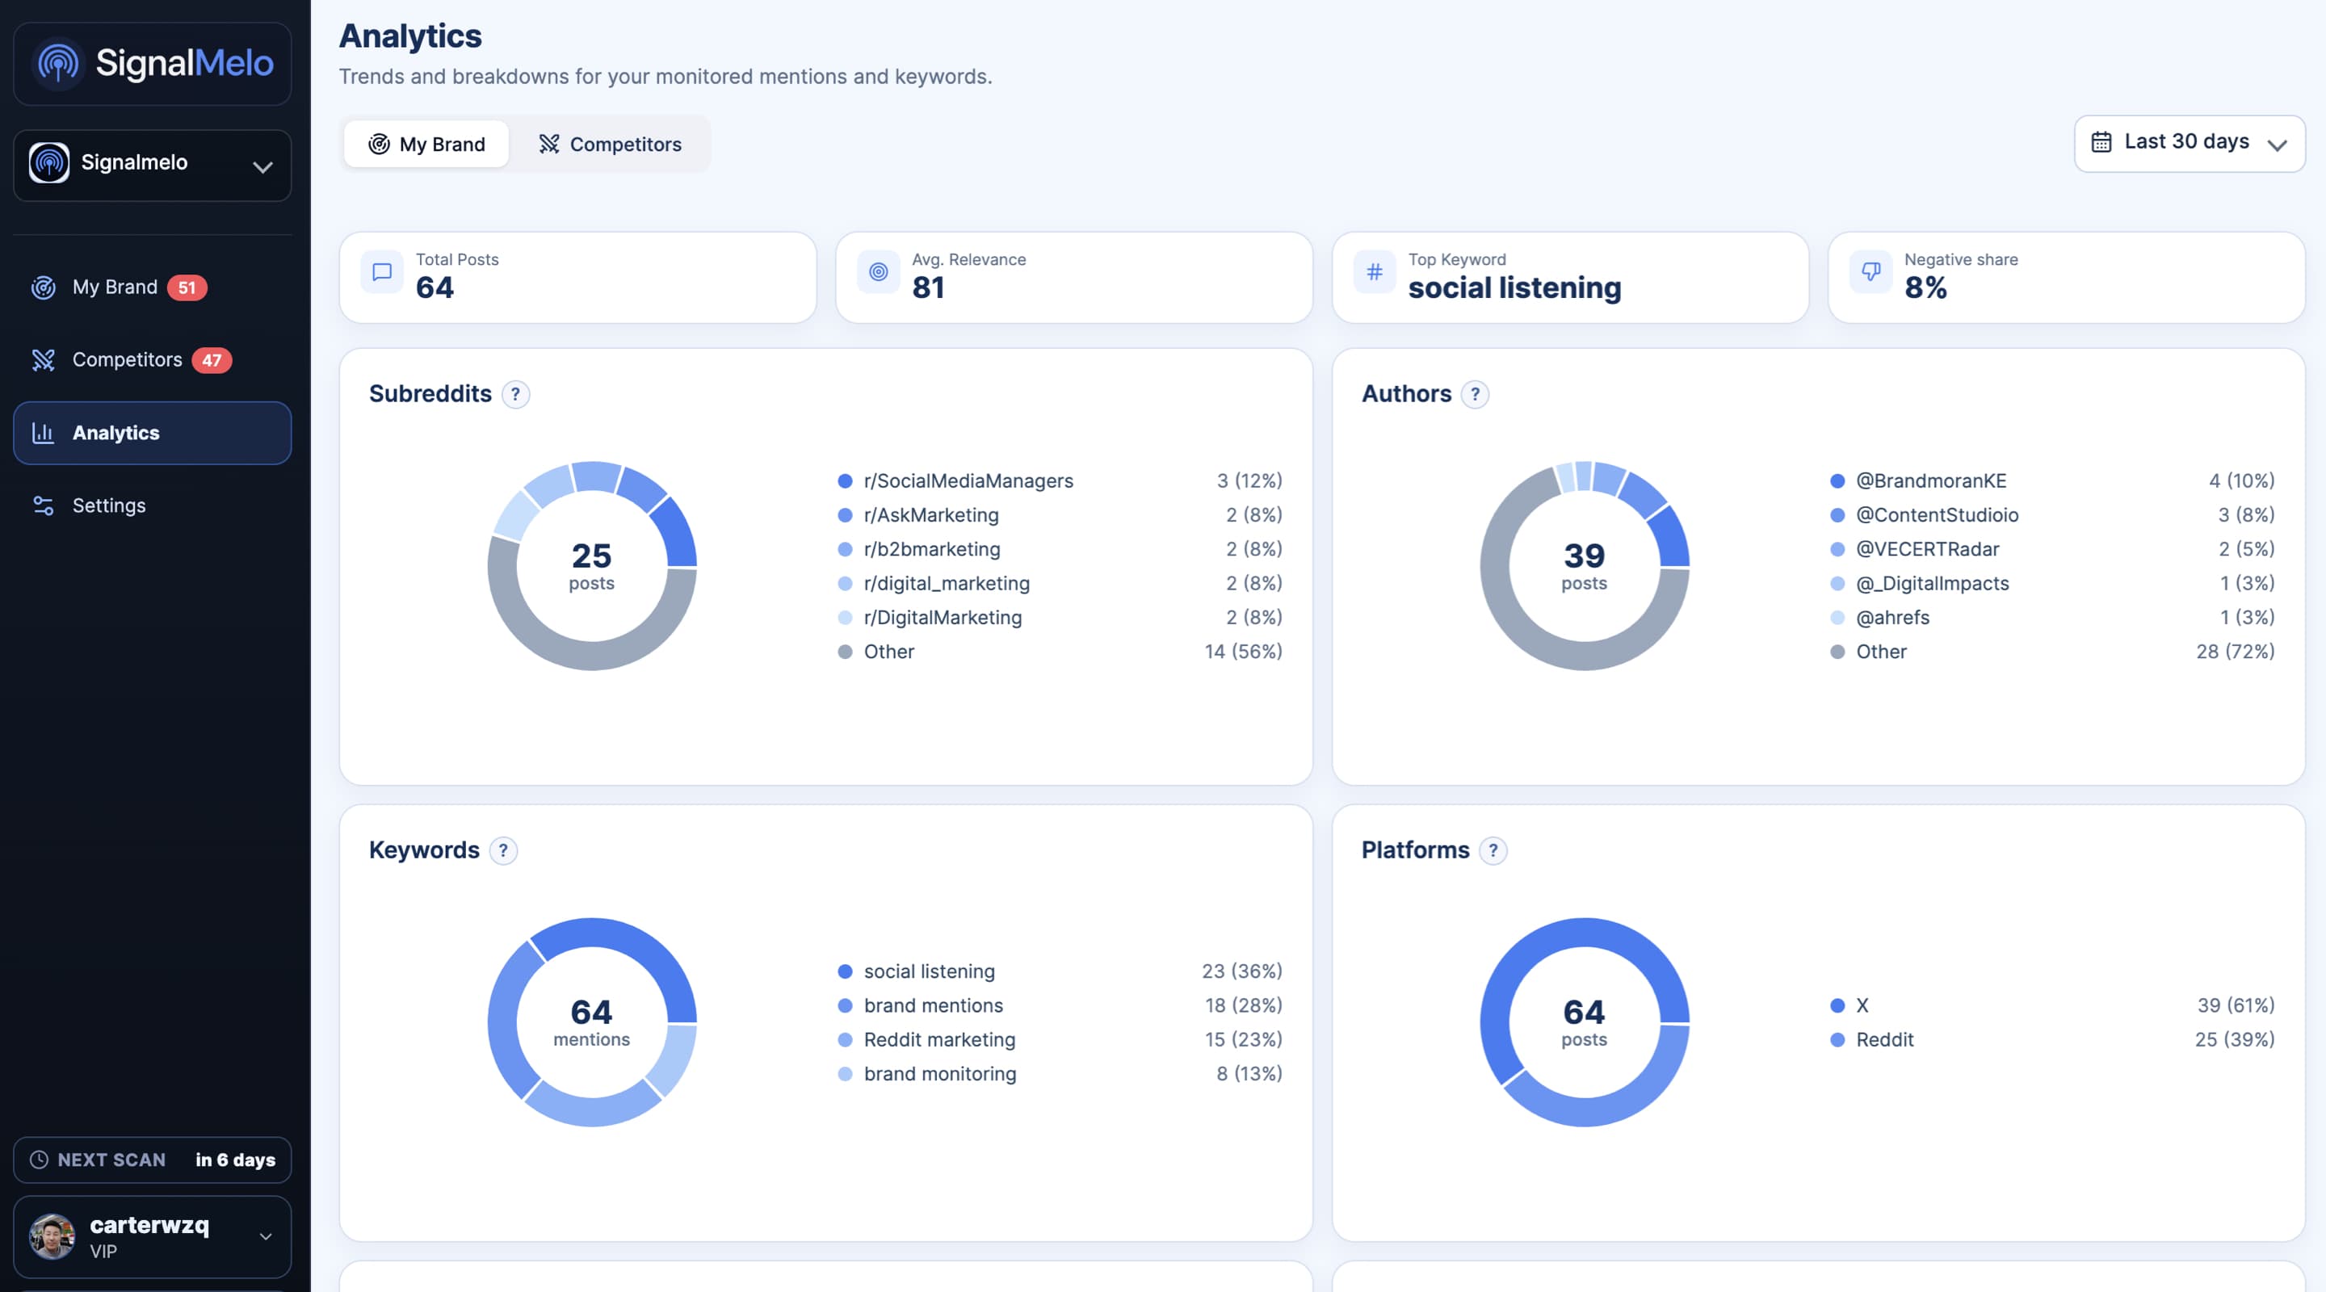The width and height of the screenshot is (2326, 1292).
Task: Switch to the Competitors tab
Action: click(x=610, y=145)
